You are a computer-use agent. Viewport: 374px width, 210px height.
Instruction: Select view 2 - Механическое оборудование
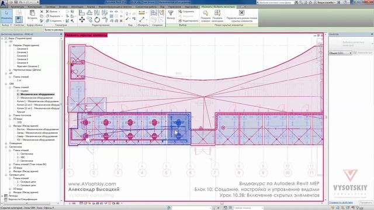click(35, 98)
